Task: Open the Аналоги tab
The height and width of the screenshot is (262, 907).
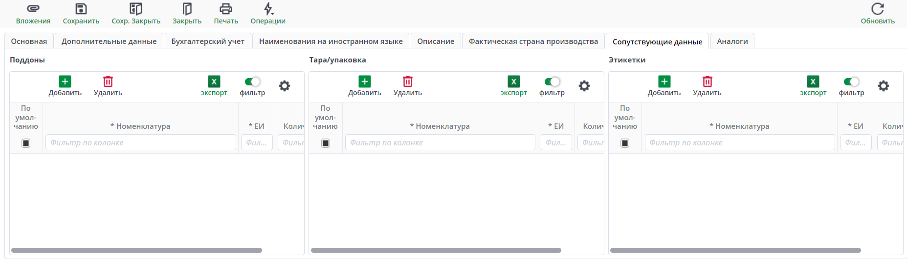Action: click(x=732, y=41)
